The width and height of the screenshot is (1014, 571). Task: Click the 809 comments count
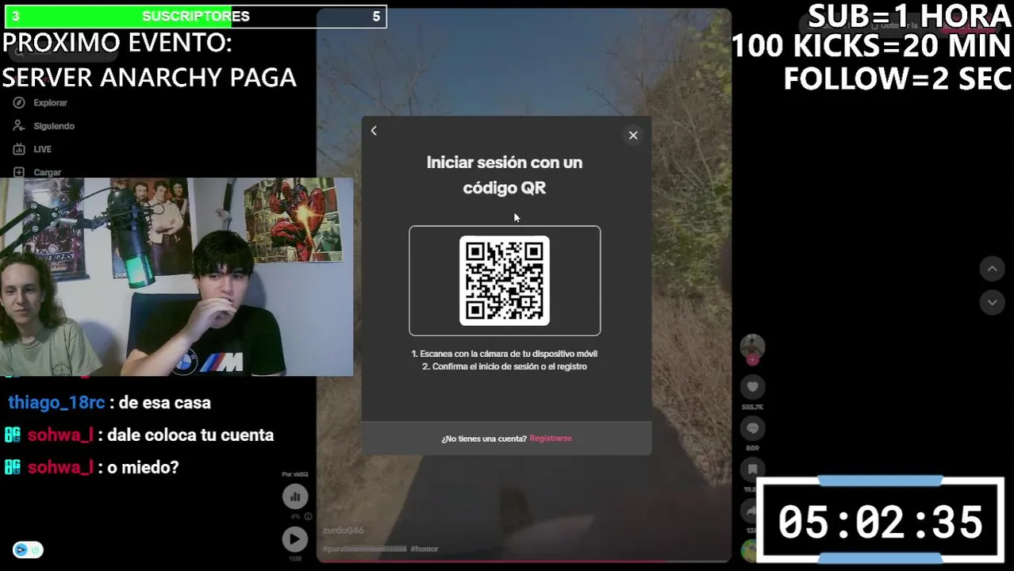(752, 448)
